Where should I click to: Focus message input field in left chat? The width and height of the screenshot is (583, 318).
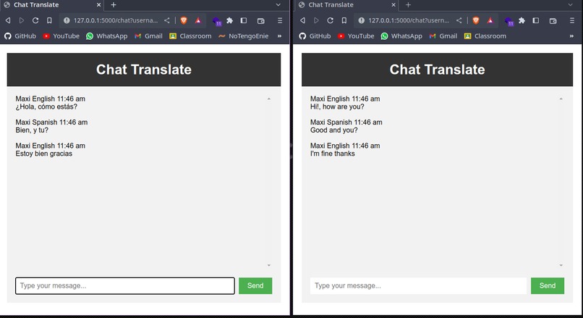[125, 285]
